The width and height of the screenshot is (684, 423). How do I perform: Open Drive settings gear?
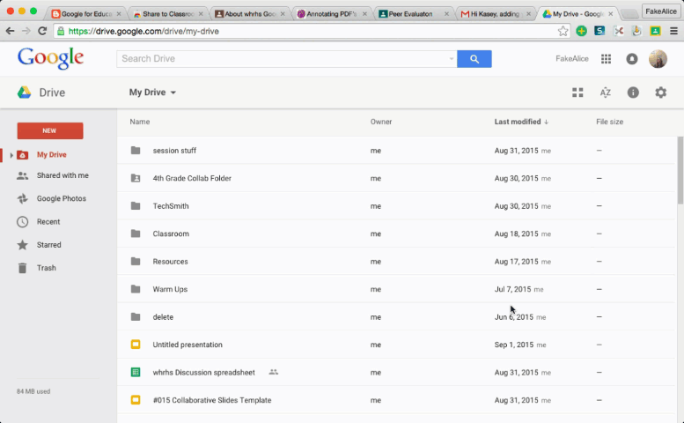[x=660, y=93]
